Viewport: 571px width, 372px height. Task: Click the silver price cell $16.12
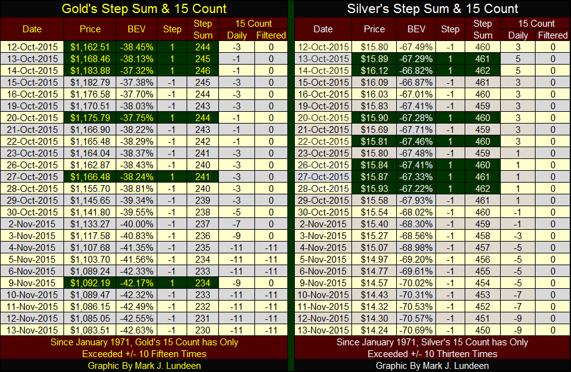(374, 70)
